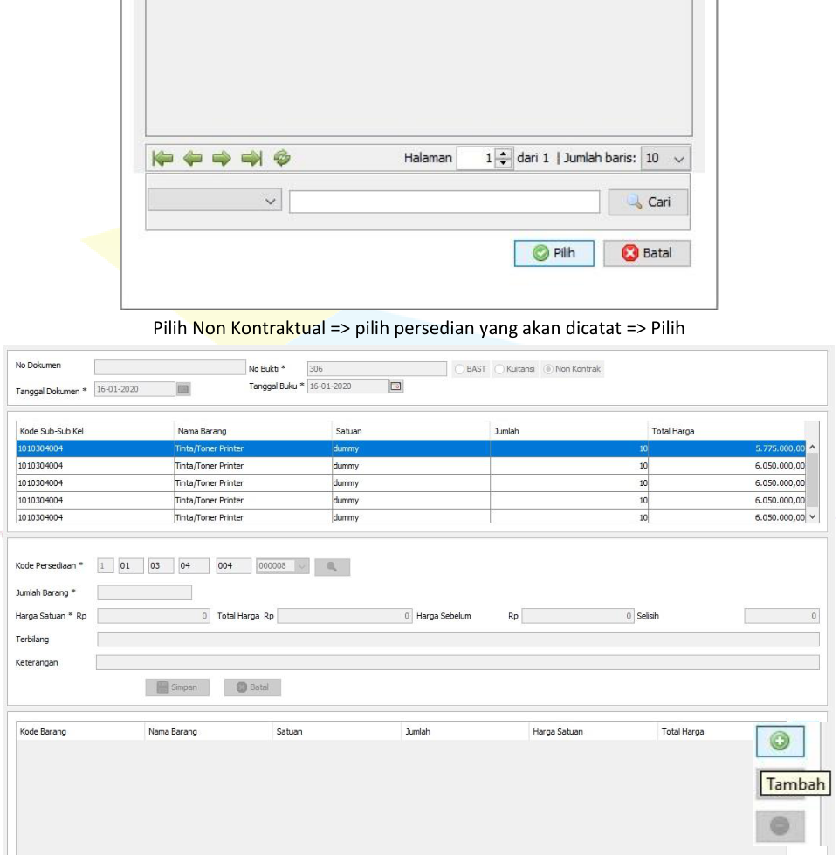Select the Non Kontrak radio button
839x855 pixels.
pos(547,369)
